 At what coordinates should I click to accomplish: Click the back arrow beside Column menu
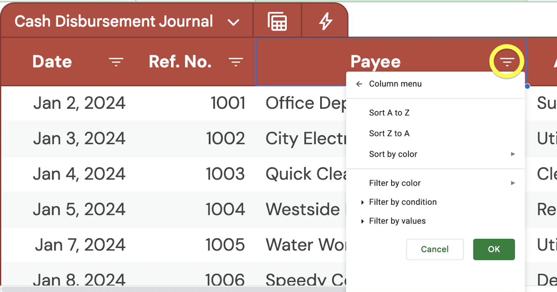point(359,84)
